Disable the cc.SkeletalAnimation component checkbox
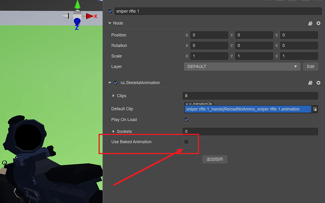 pyautogui.click(x=116, y=83)
